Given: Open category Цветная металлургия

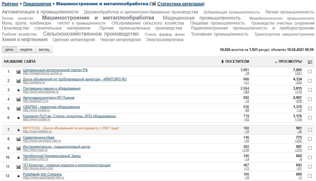Looking at the screenshot, I should 74,40.
